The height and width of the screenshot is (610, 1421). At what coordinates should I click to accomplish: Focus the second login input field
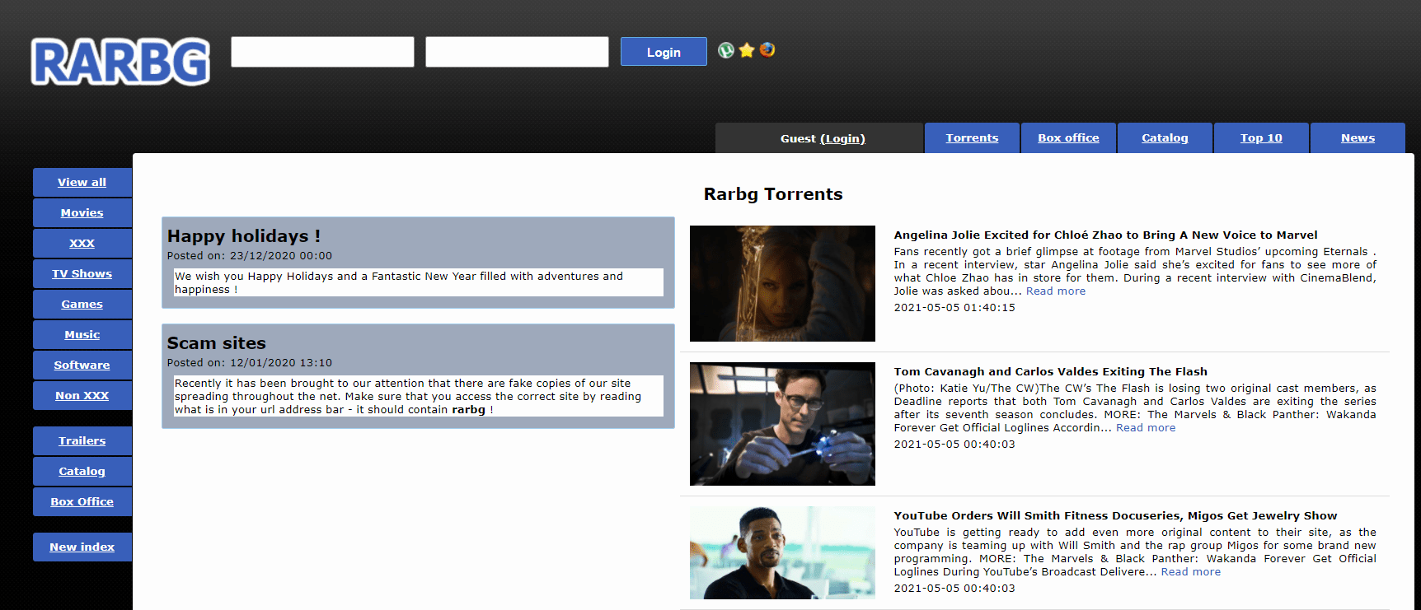click(x=517, y=52)
